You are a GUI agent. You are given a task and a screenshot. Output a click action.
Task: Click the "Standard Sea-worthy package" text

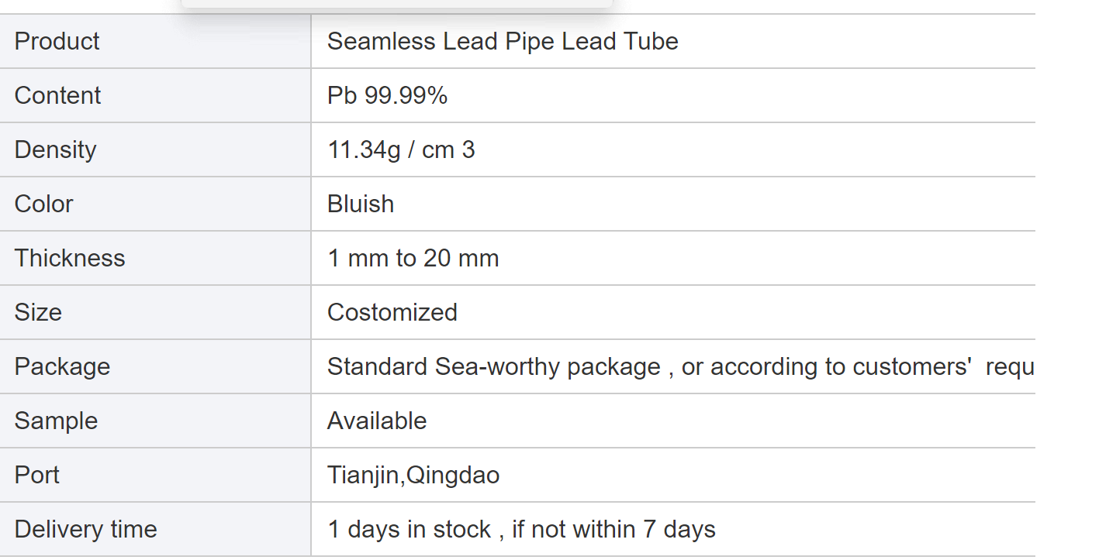point(493,366)
